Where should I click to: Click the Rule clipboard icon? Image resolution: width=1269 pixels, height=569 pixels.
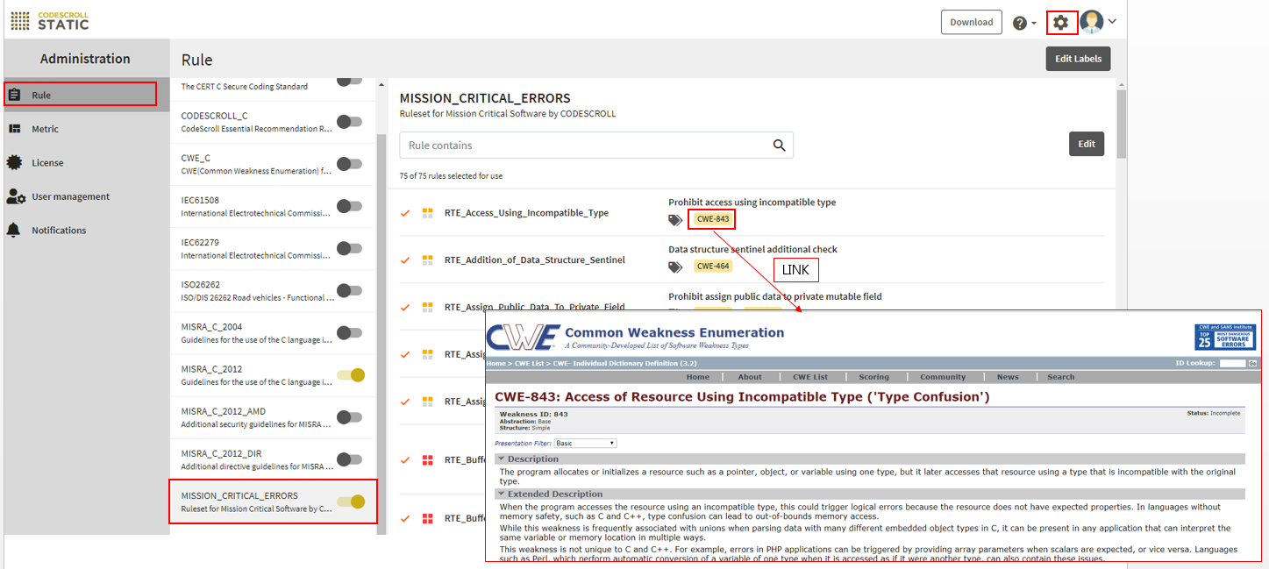[14, 95]
